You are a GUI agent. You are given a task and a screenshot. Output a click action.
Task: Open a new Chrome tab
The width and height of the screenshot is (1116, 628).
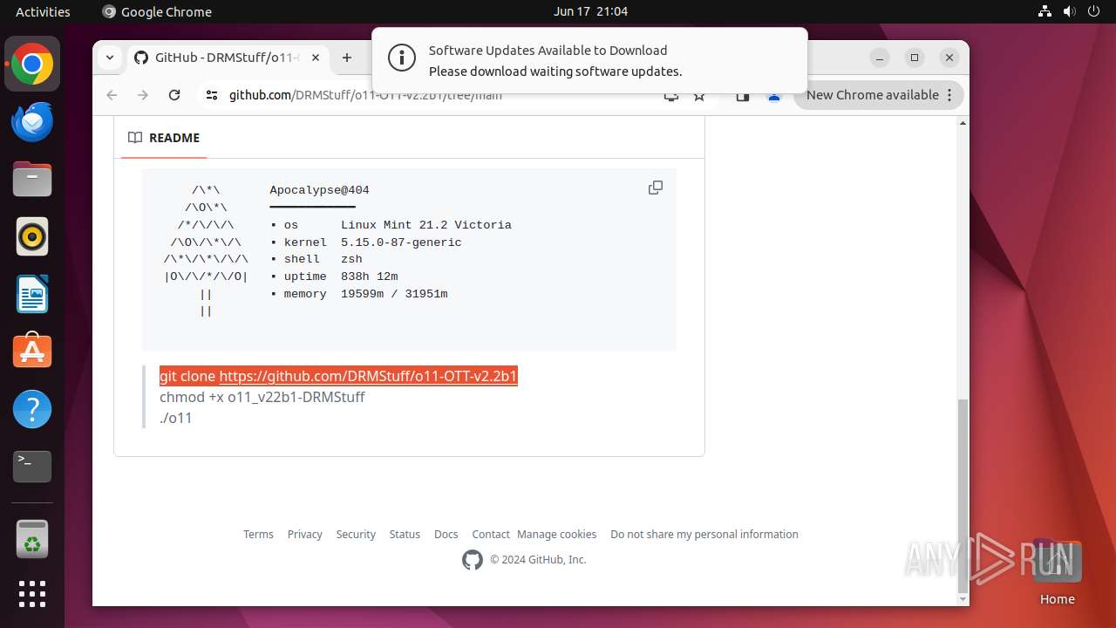click(347, 58)
